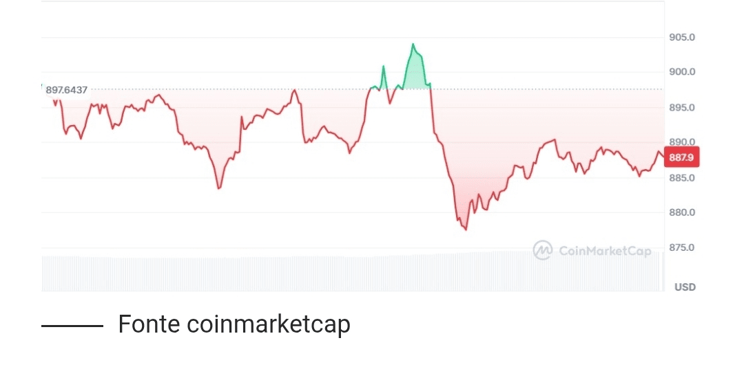
Task: Click the 880.0 axis label
Action: click(682, 212)
